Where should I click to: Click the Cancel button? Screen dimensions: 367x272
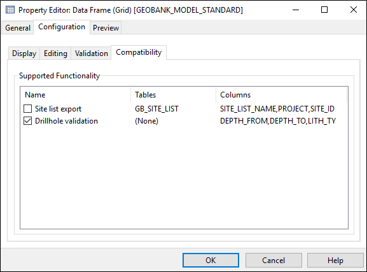click(274, 261)
